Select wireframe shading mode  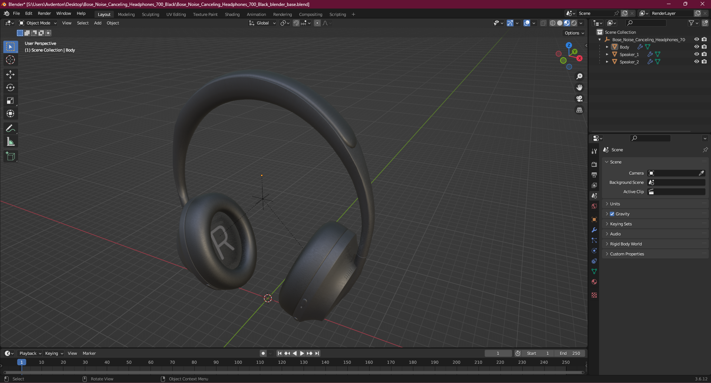pos(553,23)
